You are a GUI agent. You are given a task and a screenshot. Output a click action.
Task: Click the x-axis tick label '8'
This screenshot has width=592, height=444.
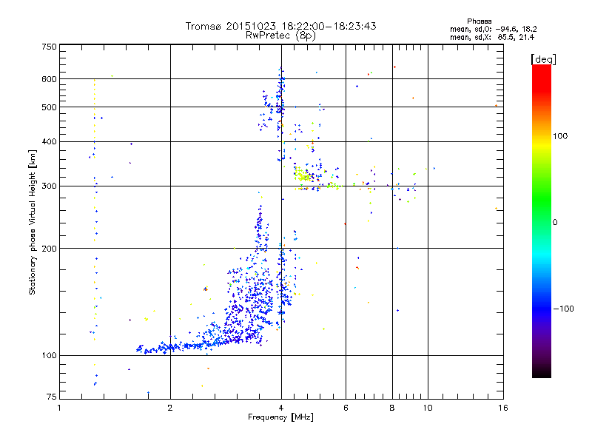(x=392, y=408)
